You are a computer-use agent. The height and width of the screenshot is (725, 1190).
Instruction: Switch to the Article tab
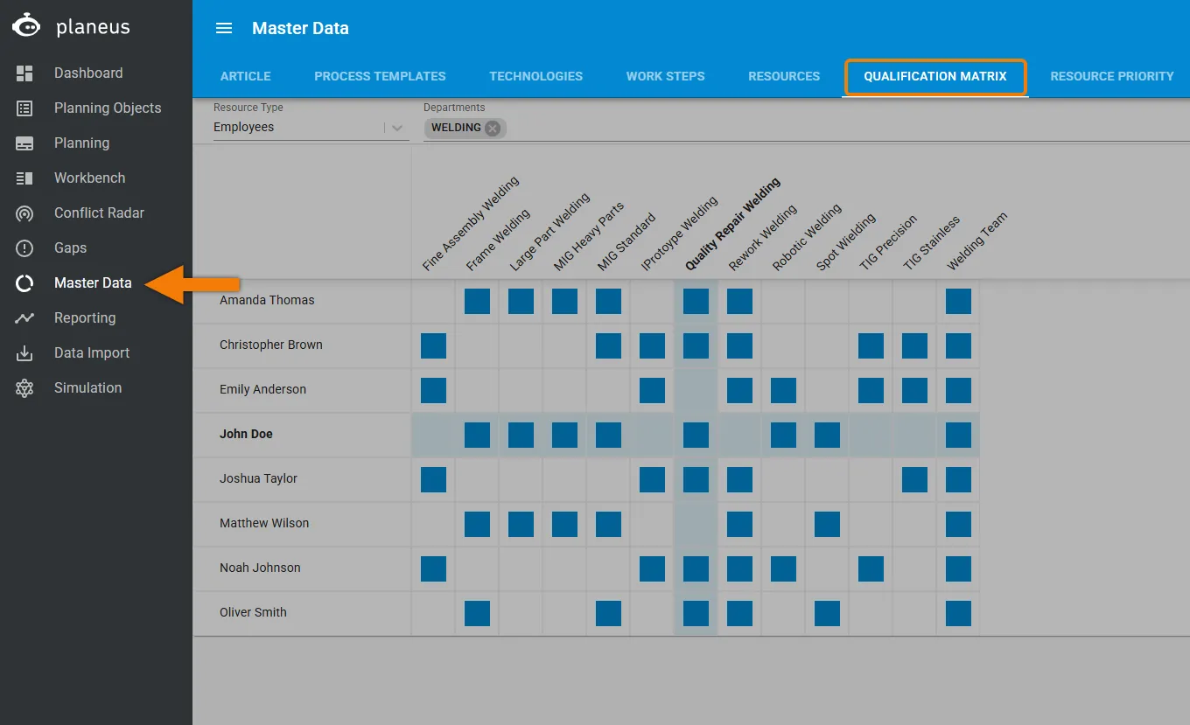(x=246, y=76)
